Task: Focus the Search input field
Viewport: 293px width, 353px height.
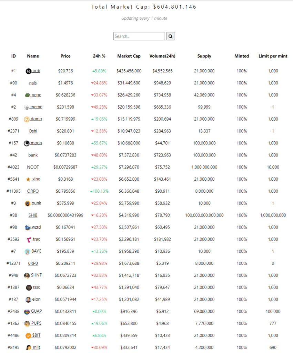Action: [139, 36]
